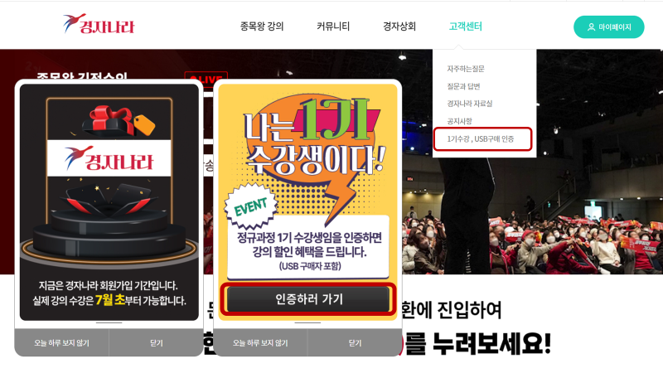Click the green EVENT badge in the popup
Viewport: 663px width, 373px height.
(251, 206)
